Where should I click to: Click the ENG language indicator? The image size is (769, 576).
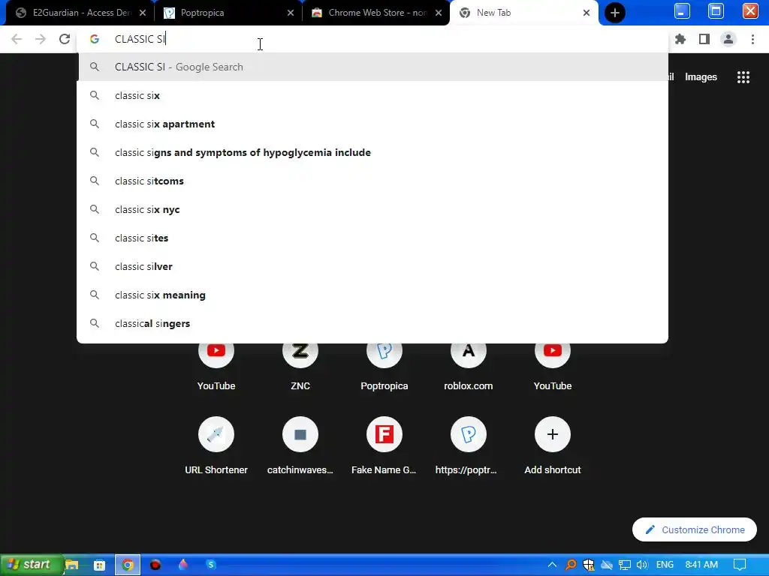pyautogui.click(x=665, y=565)
